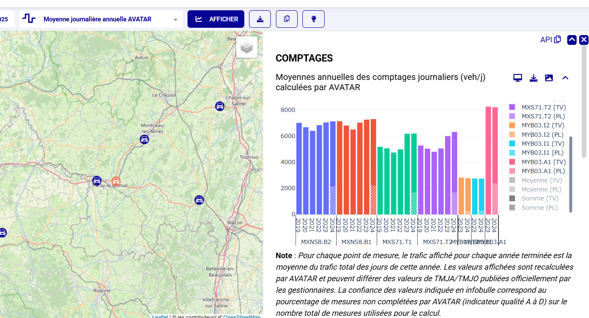Toggle the Moyenne (TV) legend series
Viewport: 589px width, 318px height.
pos(541,180)
